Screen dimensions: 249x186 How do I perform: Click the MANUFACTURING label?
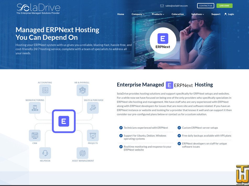35,100
